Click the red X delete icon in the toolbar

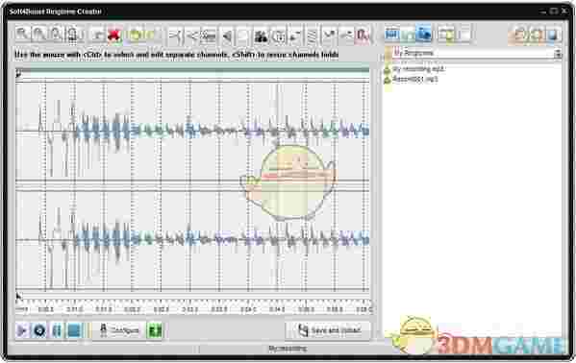114,36
